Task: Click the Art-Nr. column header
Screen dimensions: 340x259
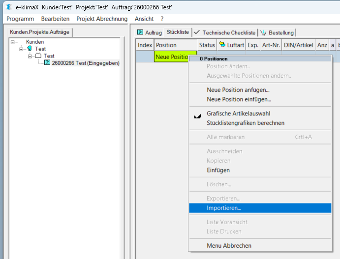Action: pyautogui.click(x=271, y=45)
